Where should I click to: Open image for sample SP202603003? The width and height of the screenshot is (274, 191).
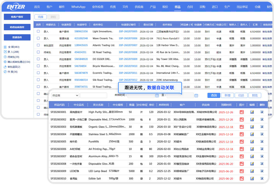(x=242, y=127)
